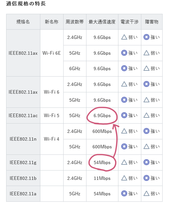This screenshot has width=171, height=204.
Task: Click the Wi-Fi 6E name cell
Action: pyautogui.click(x=52, y=53)
